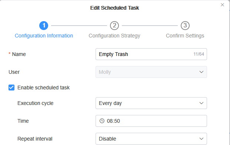Click the 11/64 character counter

click(199, 54)
